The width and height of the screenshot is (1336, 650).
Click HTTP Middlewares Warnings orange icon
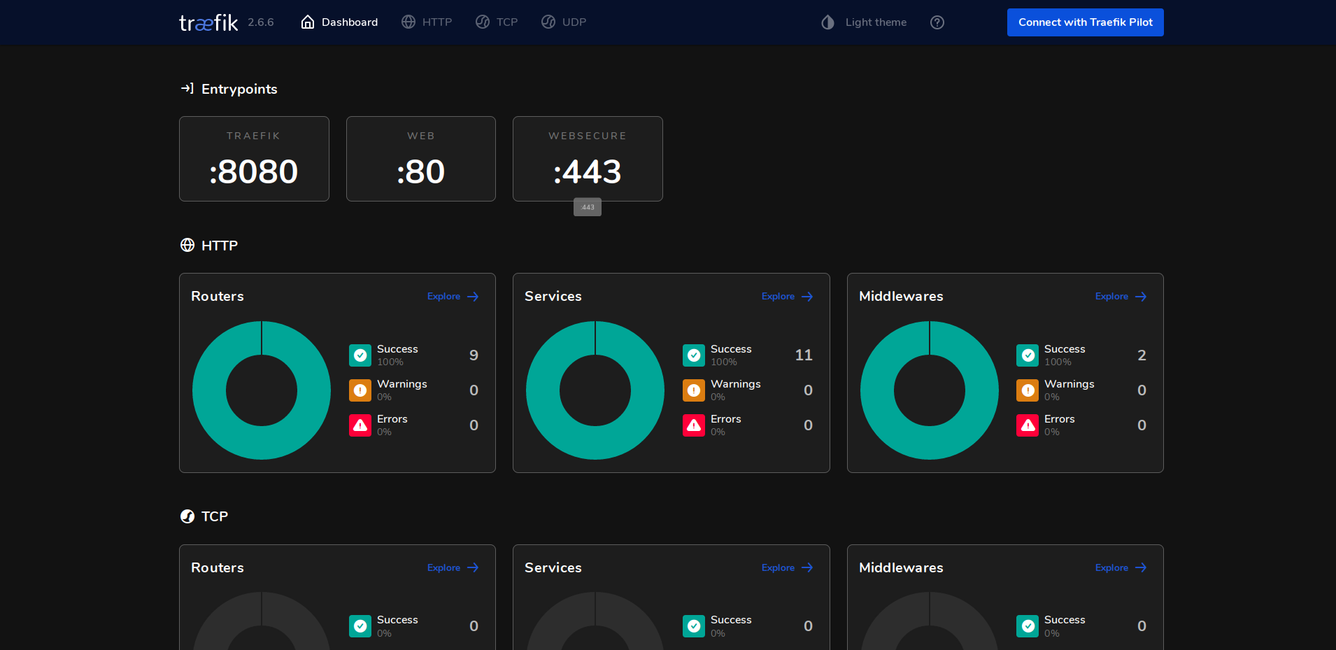(x=1028, y=390)
